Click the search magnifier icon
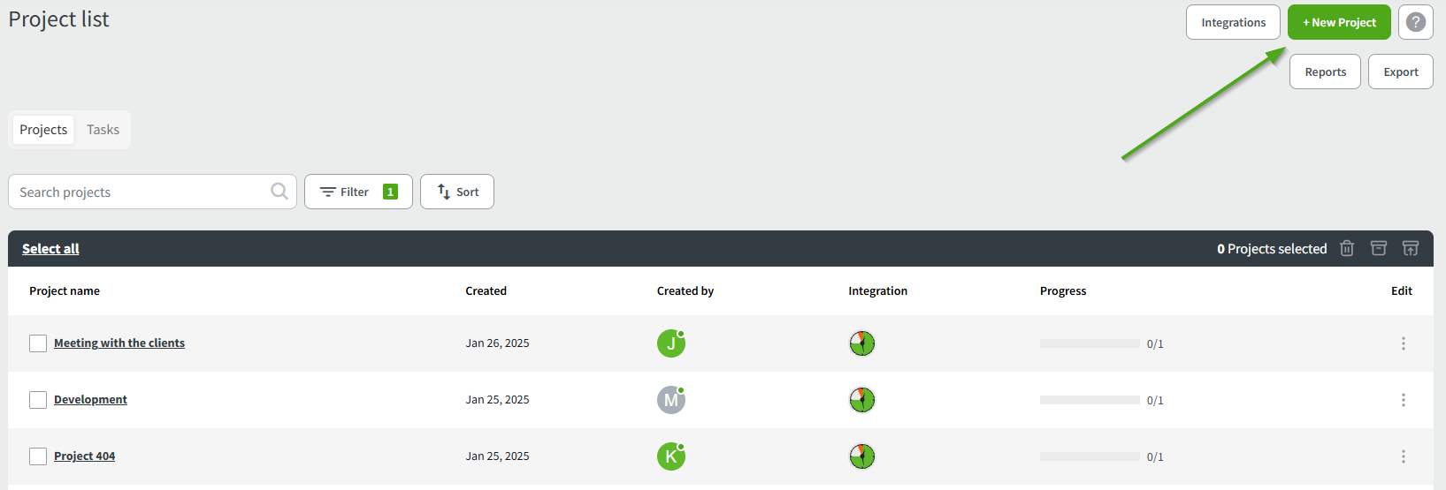The width and height of the screenshot is (1446, 490). coord(279,192)
